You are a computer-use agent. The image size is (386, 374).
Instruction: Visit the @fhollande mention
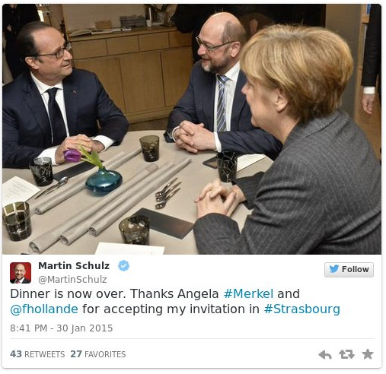44,309
